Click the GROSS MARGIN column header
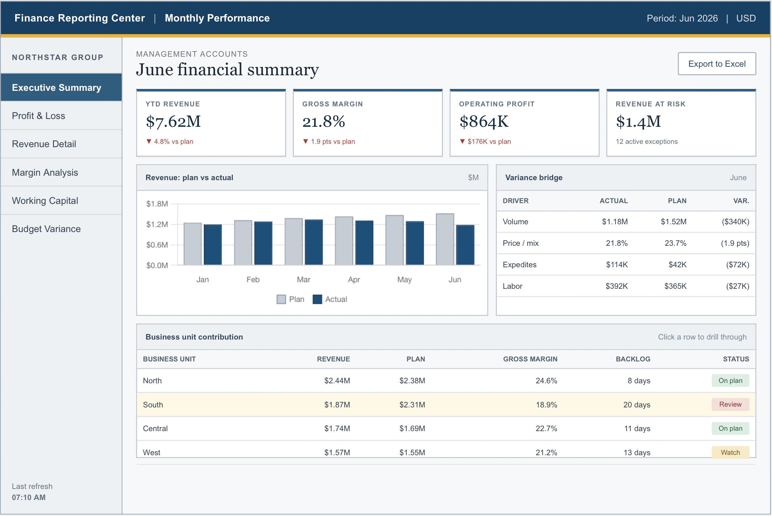This screenshot has width=772, height=516. (x=530, y=359)
